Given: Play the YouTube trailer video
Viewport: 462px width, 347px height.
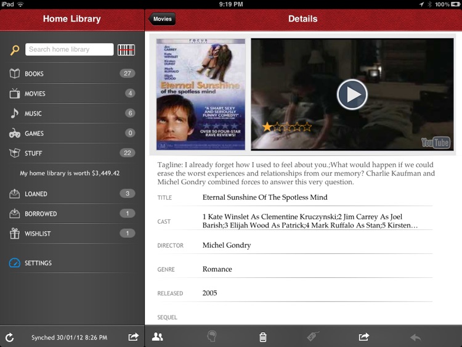Looking at the screenshot, I should (x=352, y=95).
